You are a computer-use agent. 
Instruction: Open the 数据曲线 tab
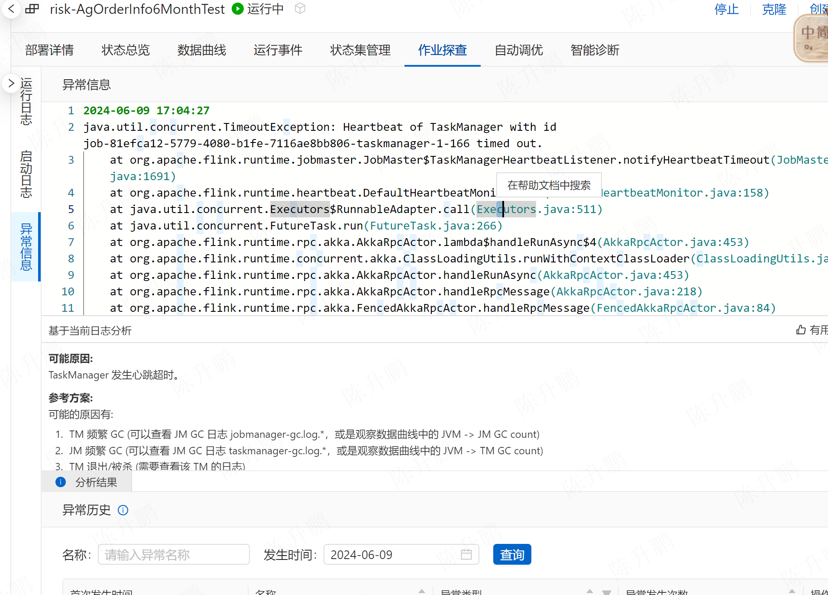[x=202, y=50]
